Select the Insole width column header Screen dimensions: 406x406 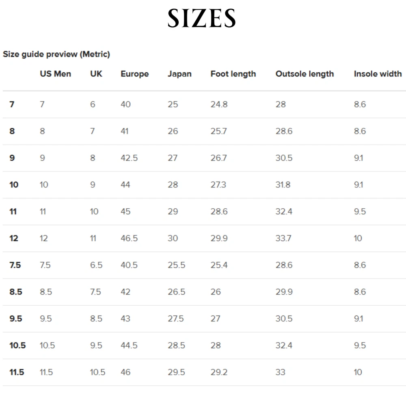coord(378,74)
